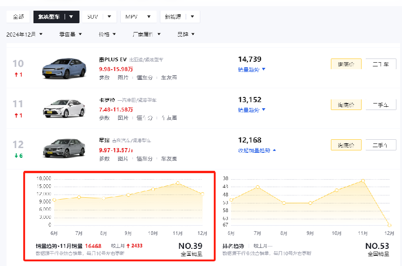Viewport: 402px width, 266px height.
Task: Open the 新能源 dropdown arrow
Action: tap(192, 17)
